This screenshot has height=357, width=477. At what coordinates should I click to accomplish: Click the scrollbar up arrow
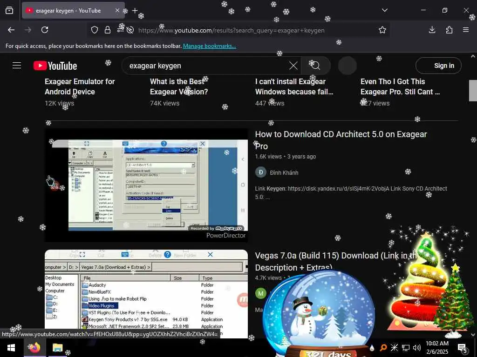pyautogui.click(x=473, y=56)
